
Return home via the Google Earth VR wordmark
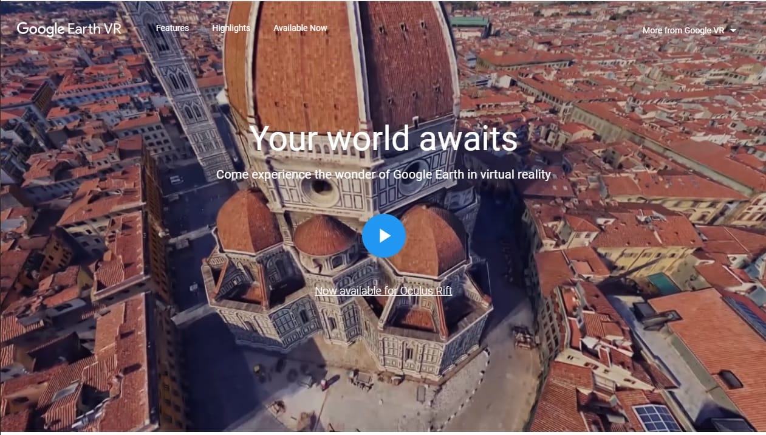[x=70, y=28]
